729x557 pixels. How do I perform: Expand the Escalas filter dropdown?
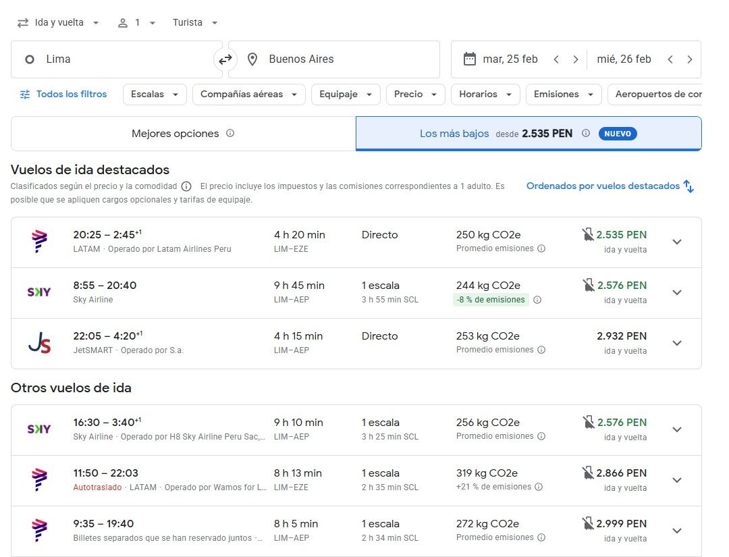[x=155, y=95]
